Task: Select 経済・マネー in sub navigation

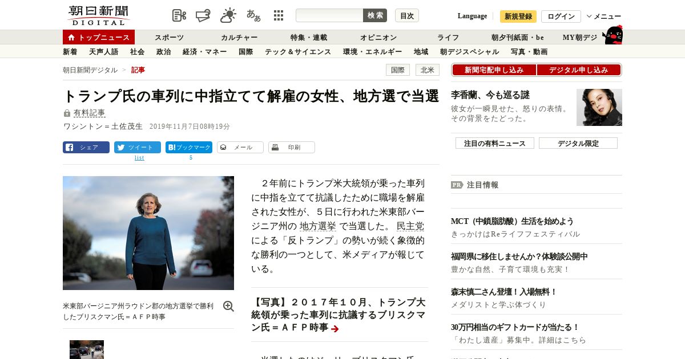Action: pos(205,52)
